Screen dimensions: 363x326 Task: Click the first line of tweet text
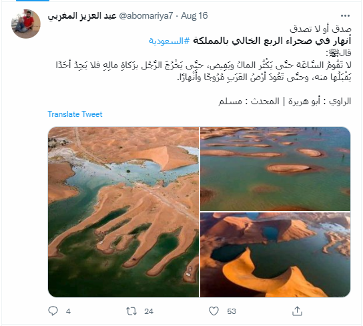(320, 29)
